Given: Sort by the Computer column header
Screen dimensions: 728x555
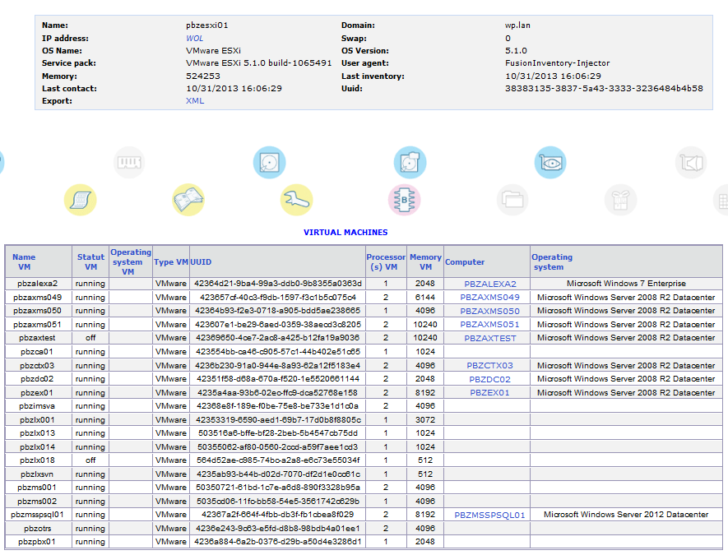Looking at the screenshot, I should coord(465,262).
